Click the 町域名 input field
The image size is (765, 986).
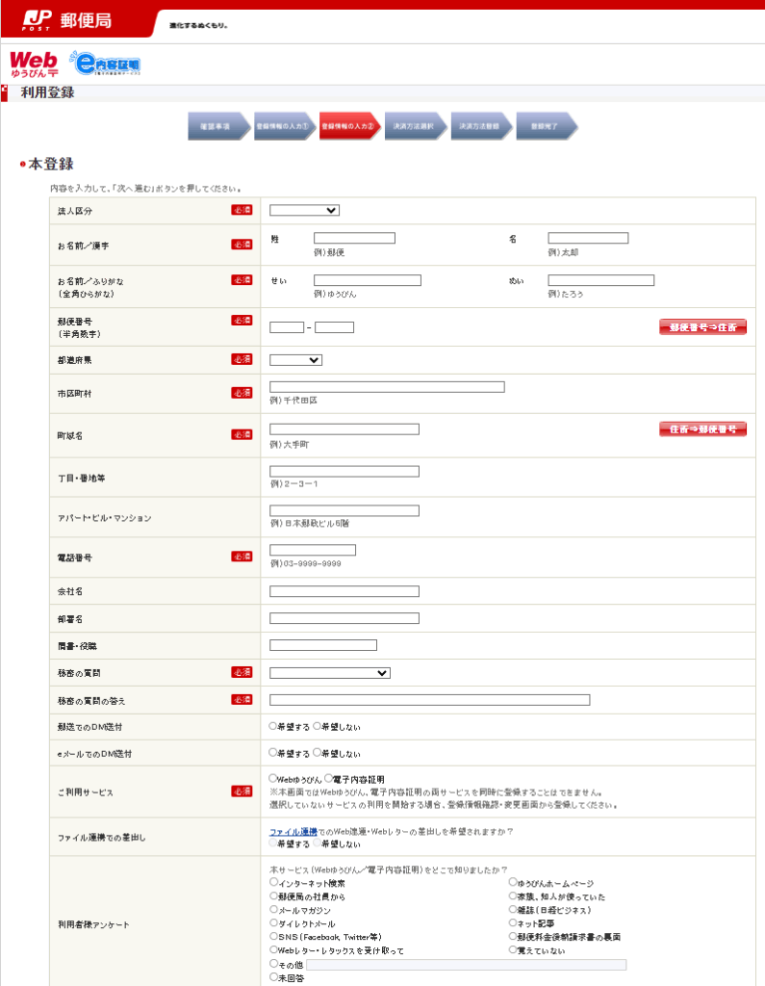pyautogui.click(x=344, y=429)
